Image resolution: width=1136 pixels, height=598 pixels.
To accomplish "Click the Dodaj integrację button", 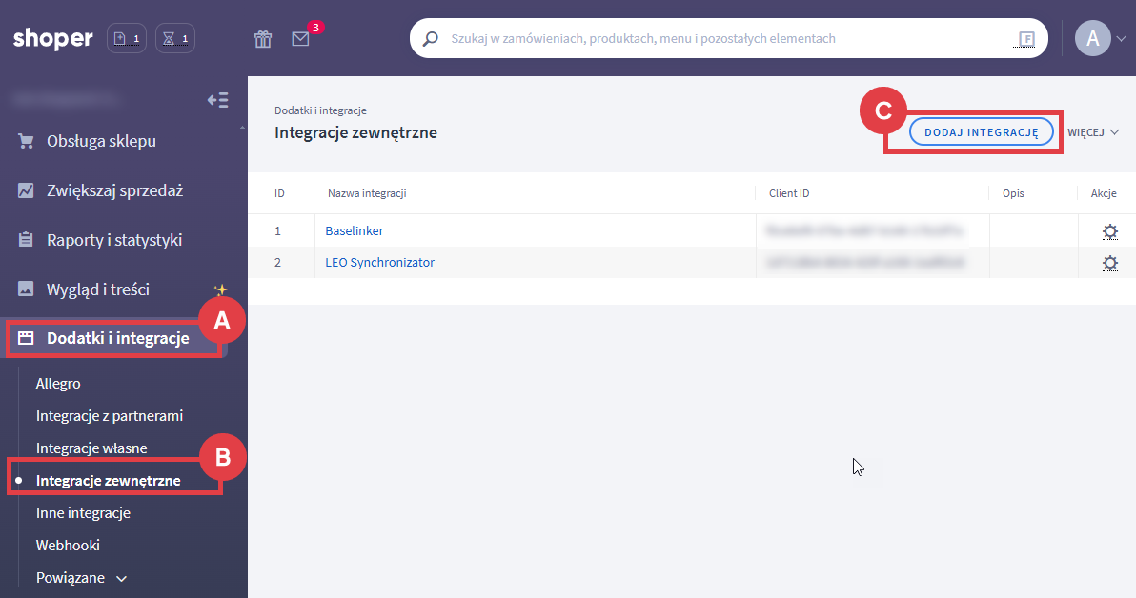I will [x=981, y=132].
